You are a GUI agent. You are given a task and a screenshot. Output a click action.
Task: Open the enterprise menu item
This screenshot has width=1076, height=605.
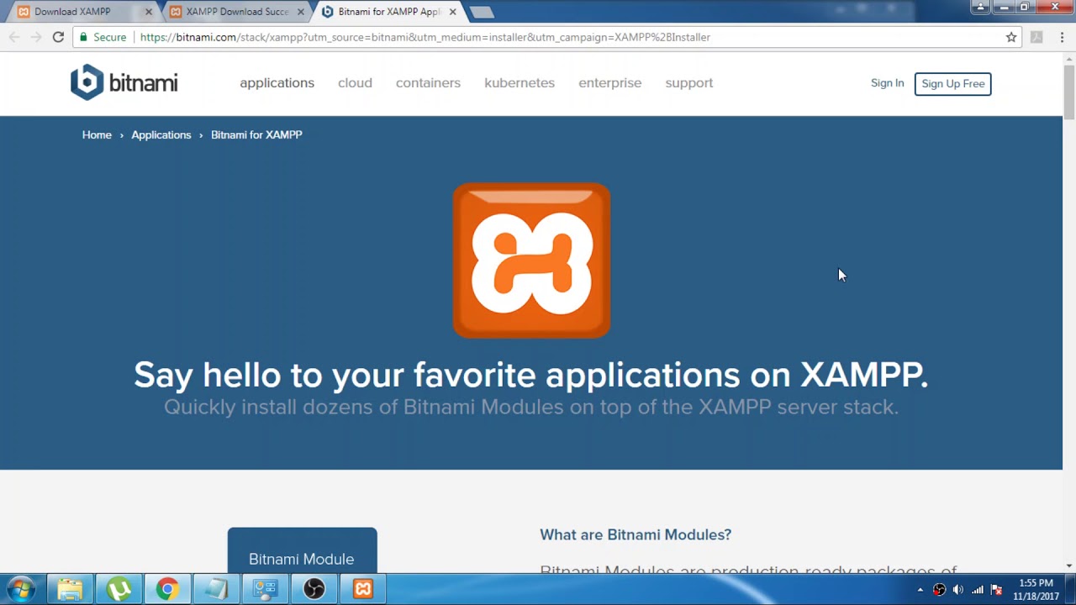[x=609, y=83]
